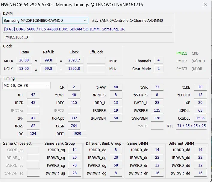This screenshot has width=212, height=182.
Task: Click the tWRRD_sg value in Same Bank Group
Action: (75, 165)
